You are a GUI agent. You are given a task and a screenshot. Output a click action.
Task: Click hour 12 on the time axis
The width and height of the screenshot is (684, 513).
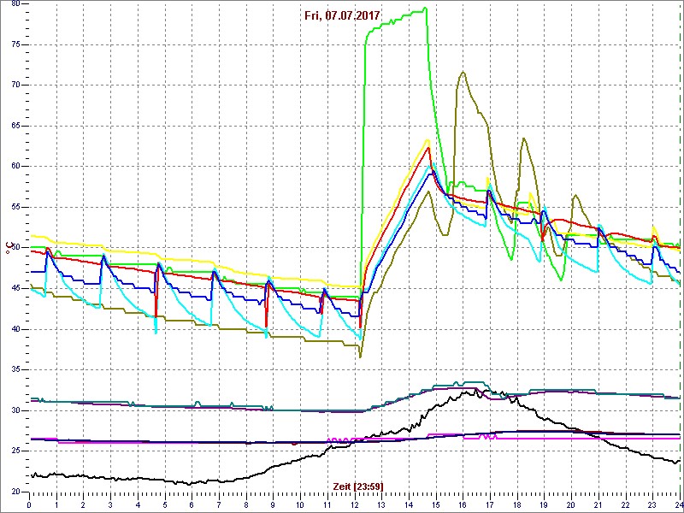point(354,504)
